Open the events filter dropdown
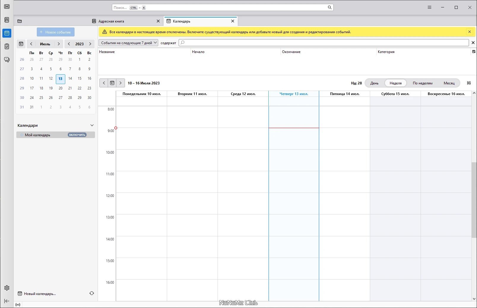The height and width of the screenshot is (308, 477). pyautogui.click(x=129, y=43)
